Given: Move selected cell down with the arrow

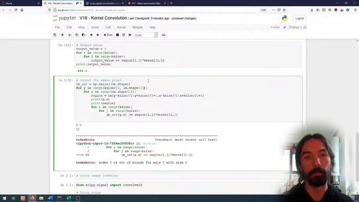Looking at the screenshot, I should click(x=98, y=35).
